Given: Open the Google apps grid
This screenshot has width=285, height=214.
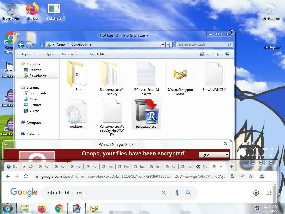Looking at the screenshot, I should coord(269,193).
